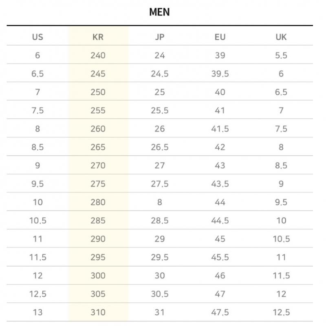Viewport: 326px width, 326px height.
Task: Select the UK size 12.5 cell
Action: click(281, 313)
